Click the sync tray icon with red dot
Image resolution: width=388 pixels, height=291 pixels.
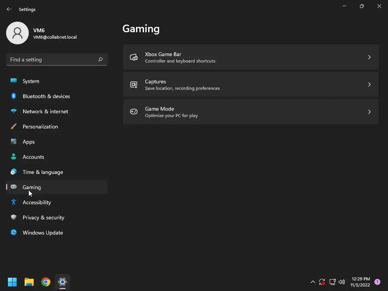pyautogui.click(x=322, y=282)
